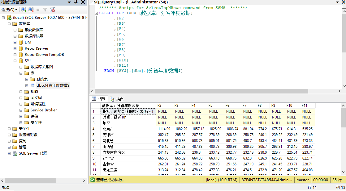Click the query editor horizontal scrollbar
346x191 pixels.
tap(201, 91)
